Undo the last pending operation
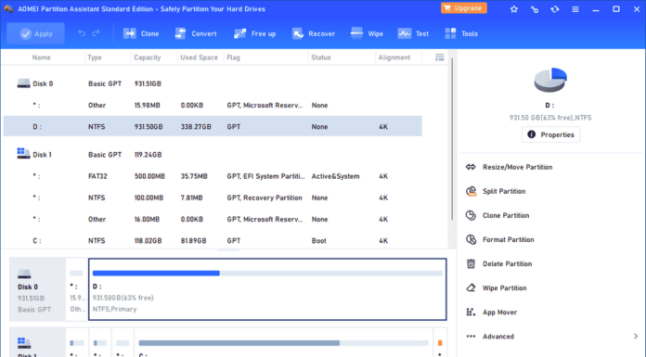The image size is (646, 357). click(x=82, y=33)
